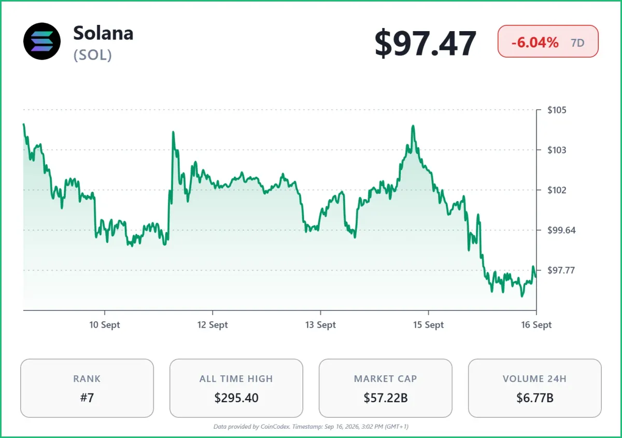Viewport: 622px width, 438px height.
Task: Click the $97.77 price axis label
Action: coord(561,270)
